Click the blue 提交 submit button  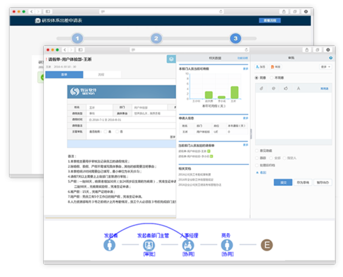(283, 182)
